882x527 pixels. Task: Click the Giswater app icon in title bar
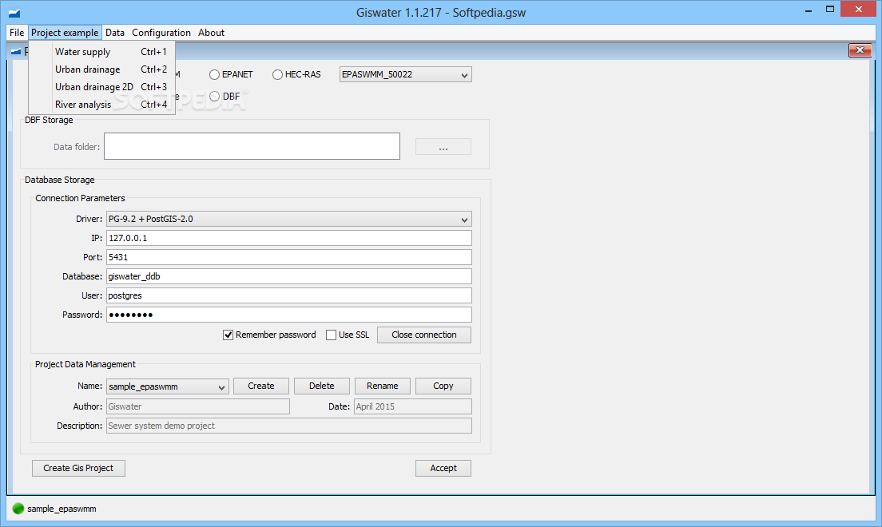[x=14, y=12]
